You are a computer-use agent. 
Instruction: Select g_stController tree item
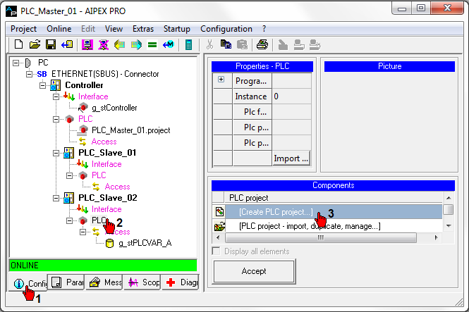tap(114, 108)
